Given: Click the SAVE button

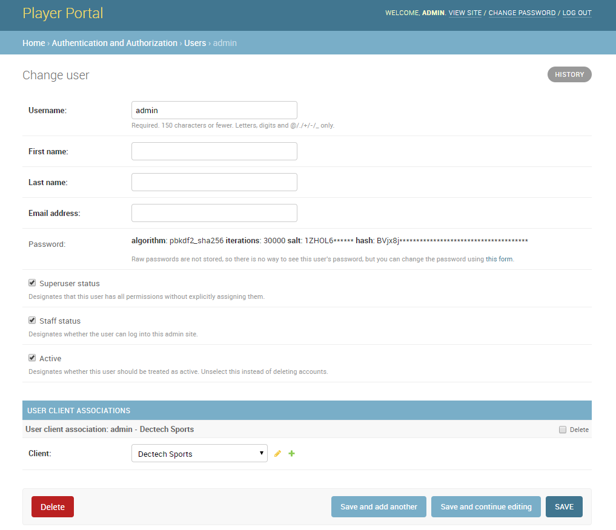Looking at the screenshot, I should [564, 507].
